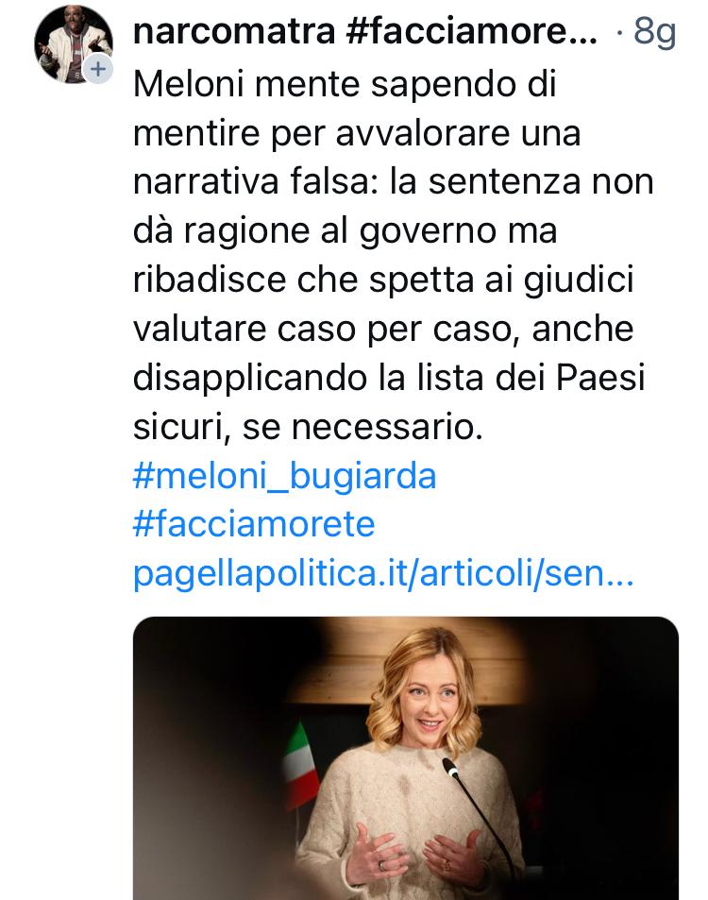The image size is (708, 900).
Task: Open the narcomatra profile picture
Action: pyautogui.click(x=74, y=44)
